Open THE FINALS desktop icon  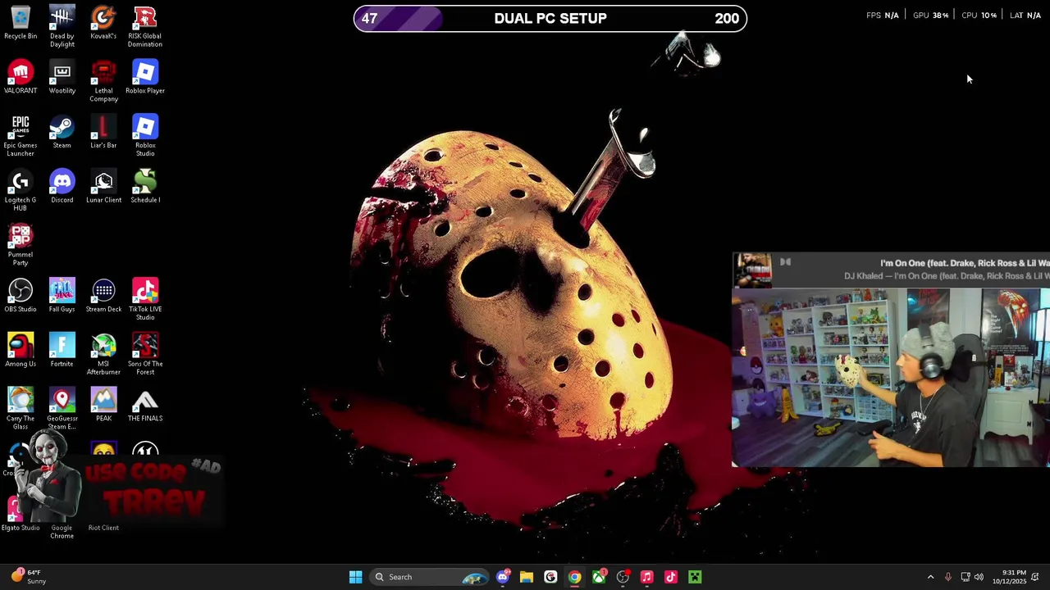[x=145, y=406]
